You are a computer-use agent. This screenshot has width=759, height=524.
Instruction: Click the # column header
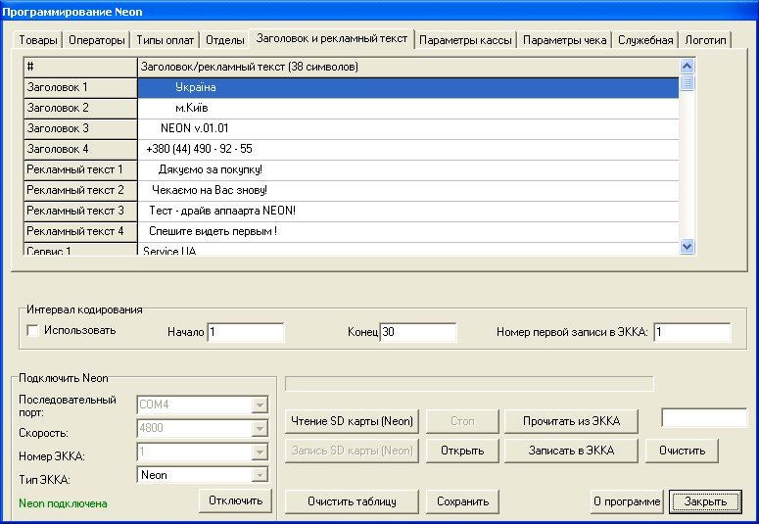coord(80,67)
